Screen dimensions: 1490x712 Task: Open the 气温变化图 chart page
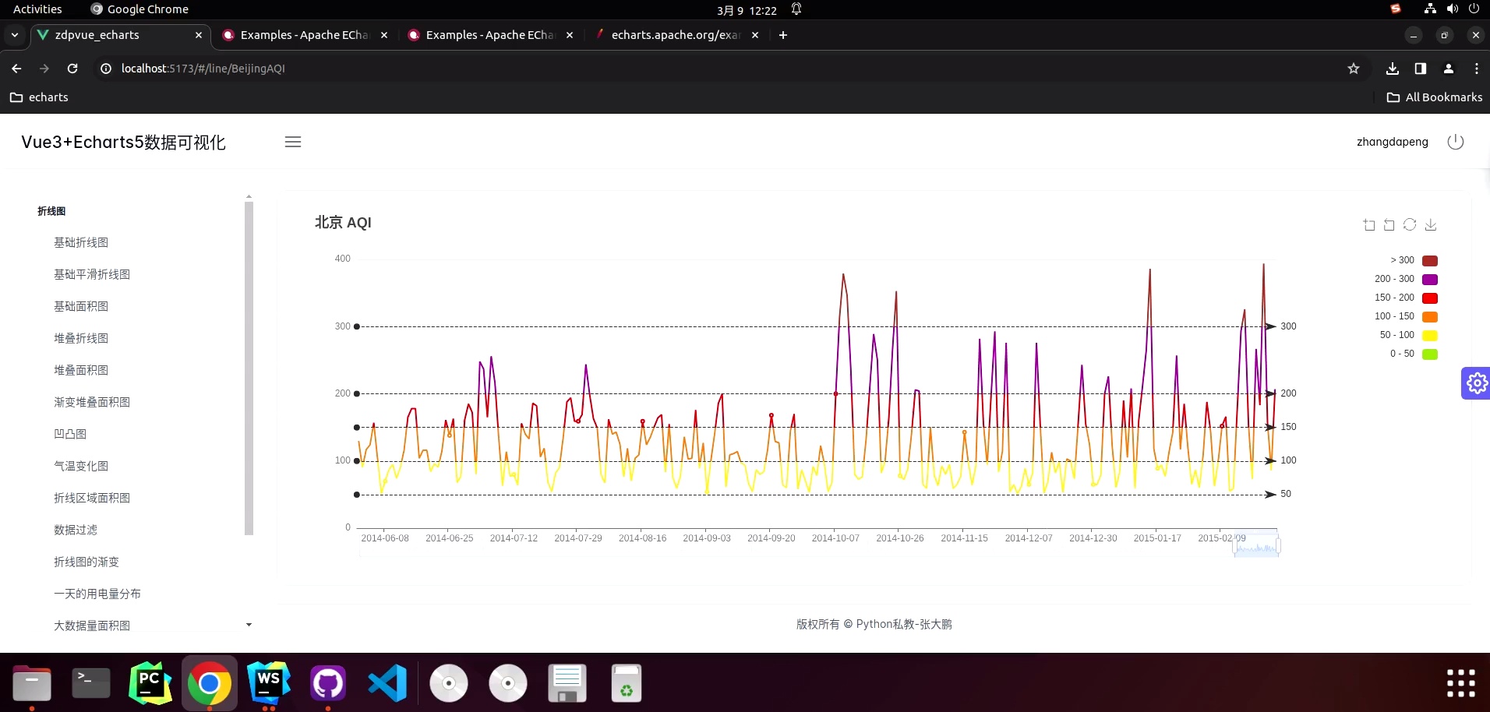[x=80, y=465]
